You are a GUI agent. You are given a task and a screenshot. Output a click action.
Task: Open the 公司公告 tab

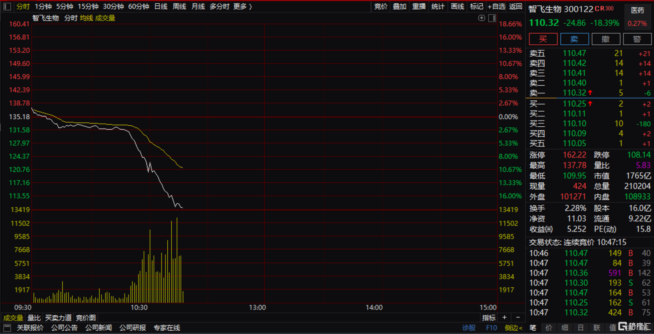tap(64, 328)
